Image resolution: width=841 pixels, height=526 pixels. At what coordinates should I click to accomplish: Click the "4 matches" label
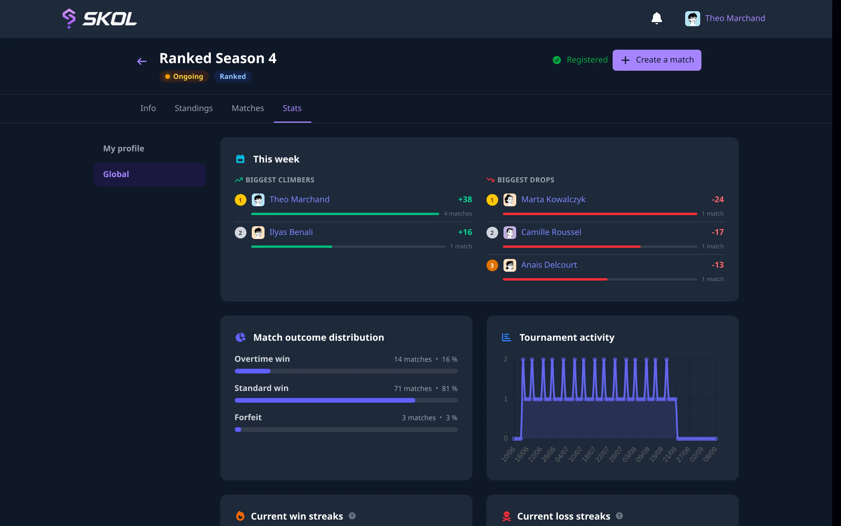[458, 214]
